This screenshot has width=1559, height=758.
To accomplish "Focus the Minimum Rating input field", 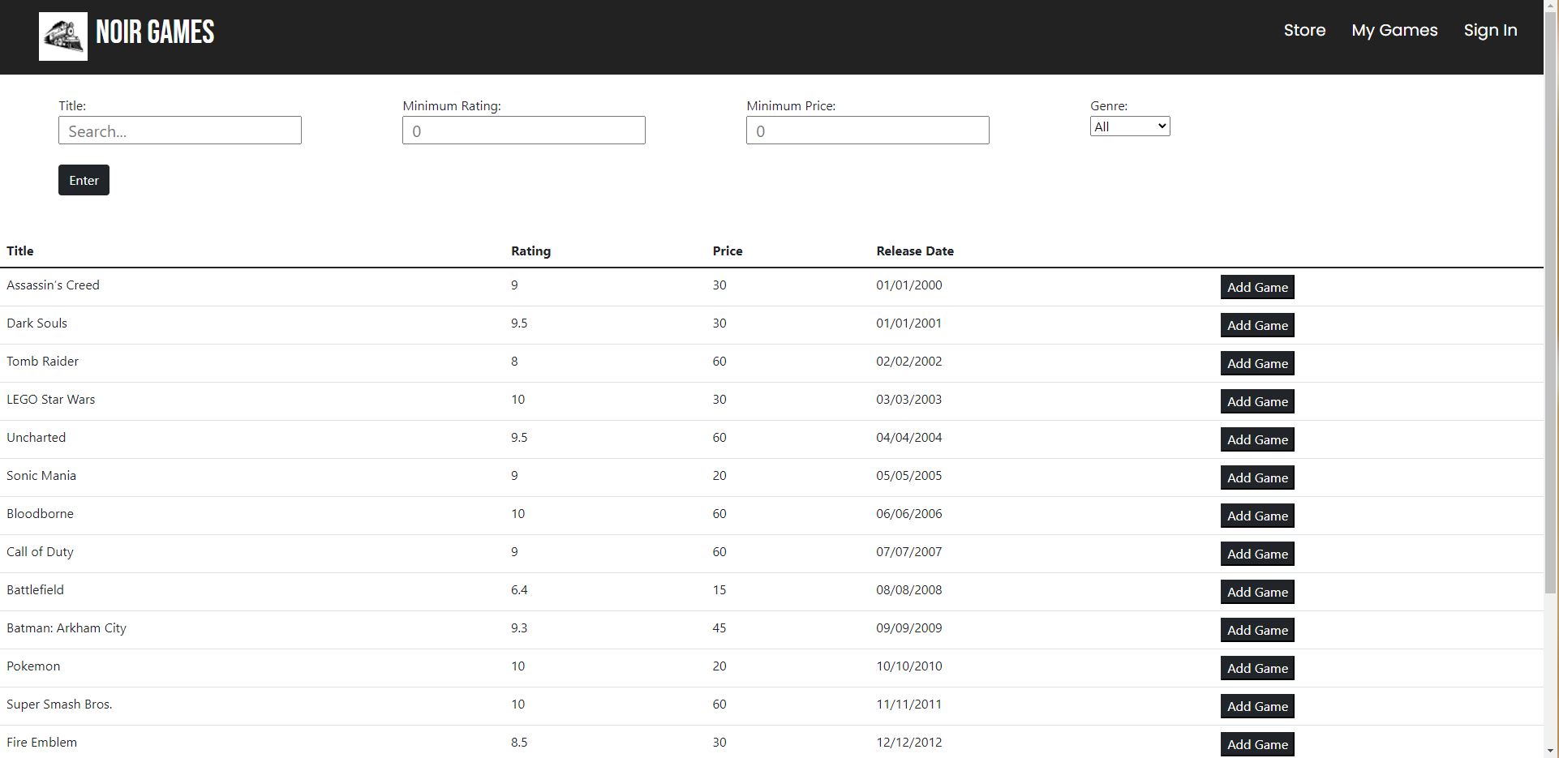I will 524,131.
